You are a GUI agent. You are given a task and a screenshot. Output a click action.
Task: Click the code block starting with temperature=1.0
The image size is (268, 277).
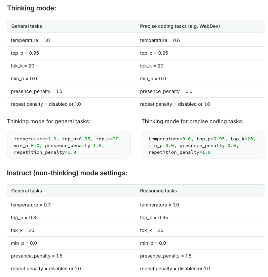click(x=69, y=145)
